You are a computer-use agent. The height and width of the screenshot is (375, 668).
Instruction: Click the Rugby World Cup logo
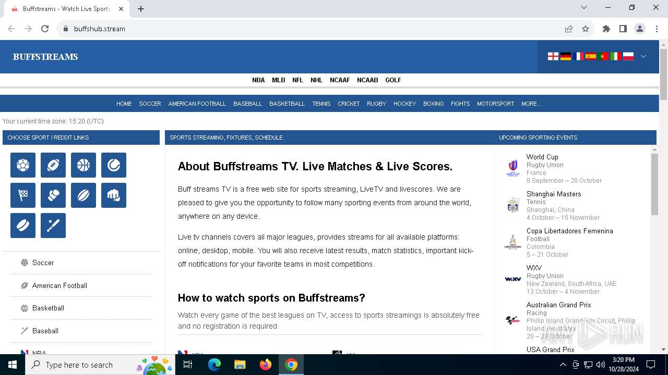coord(513,168)
